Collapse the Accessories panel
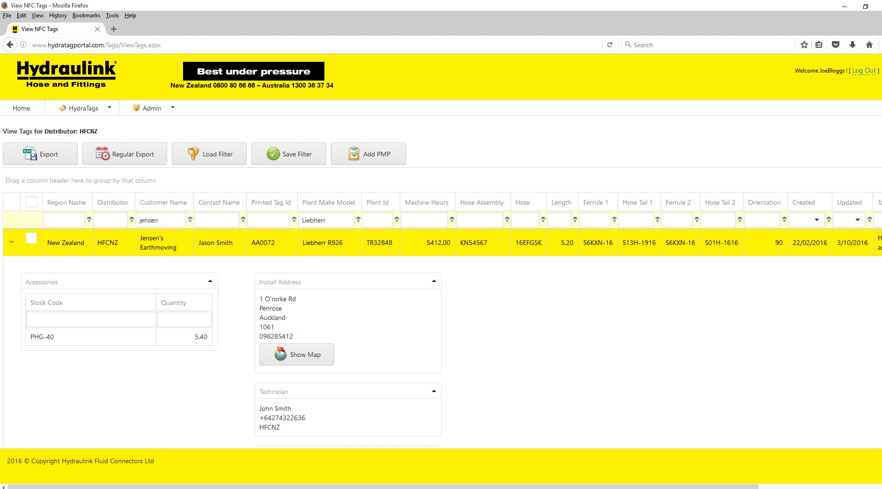882x489 pixels. coord(210,281)
